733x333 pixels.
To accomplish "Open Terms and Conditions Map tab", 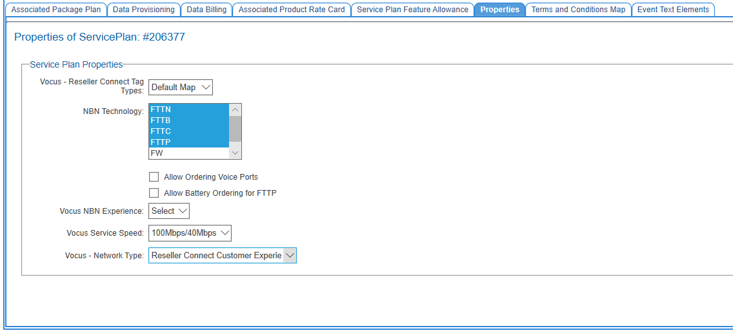I will (x=578, y=10).
